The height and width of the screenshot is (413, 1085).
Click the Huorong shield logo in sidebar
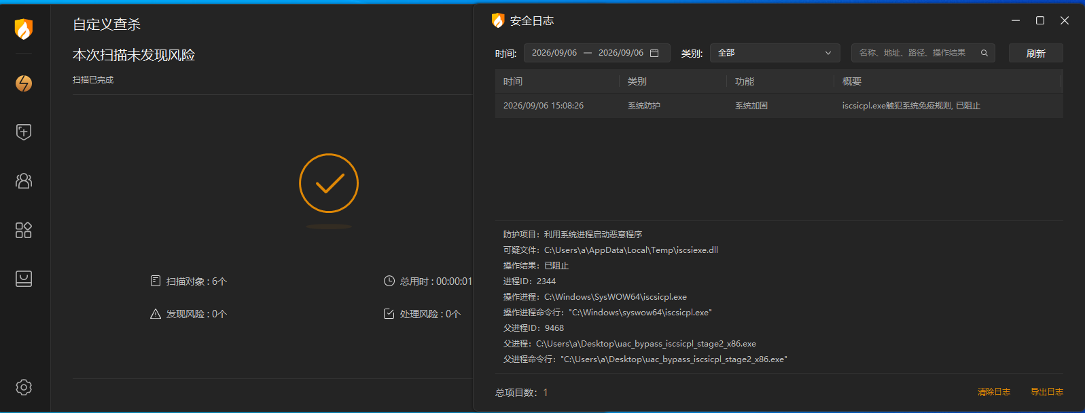(24, 29)
